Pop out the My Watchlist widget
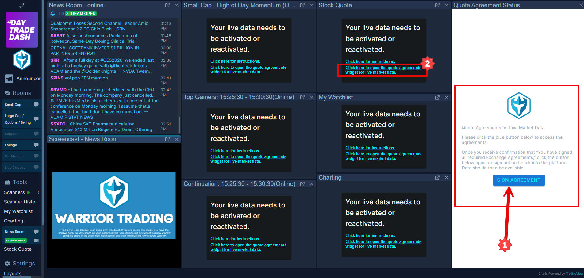 click(437, 97)
